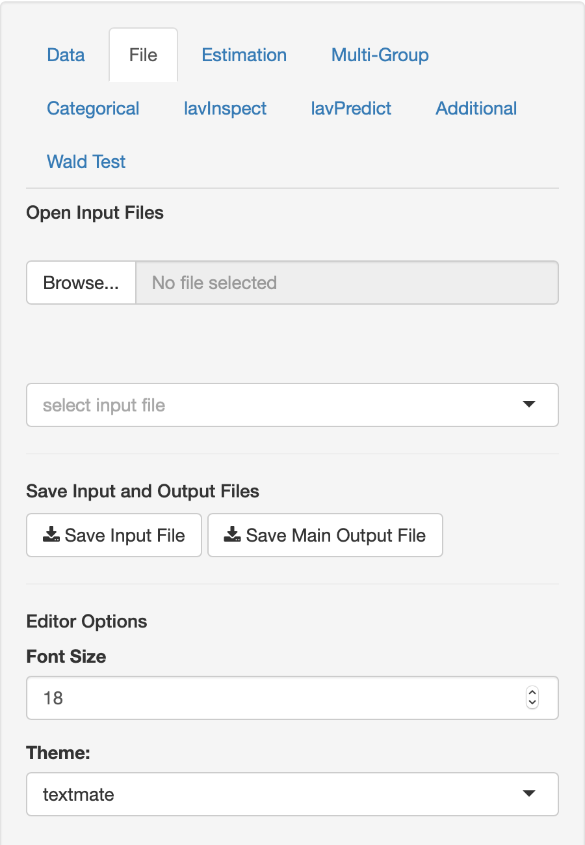Select the Multi-Group tab
The height and width of the screenshot is (845, 585).
pyautogui.click(x=380, y=55)
